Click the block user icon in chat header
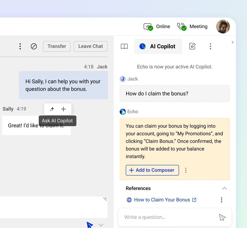 coord(34,46)
